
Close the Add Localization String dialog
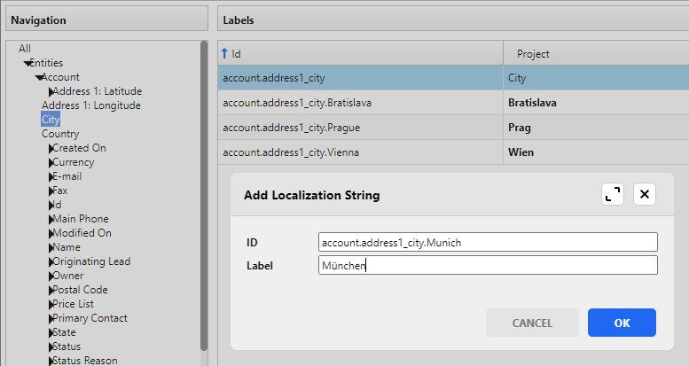645,195
